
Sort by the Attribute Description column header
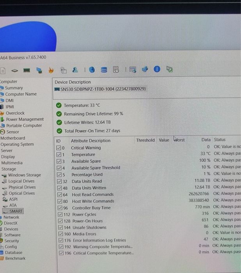(x=91, y=141)
